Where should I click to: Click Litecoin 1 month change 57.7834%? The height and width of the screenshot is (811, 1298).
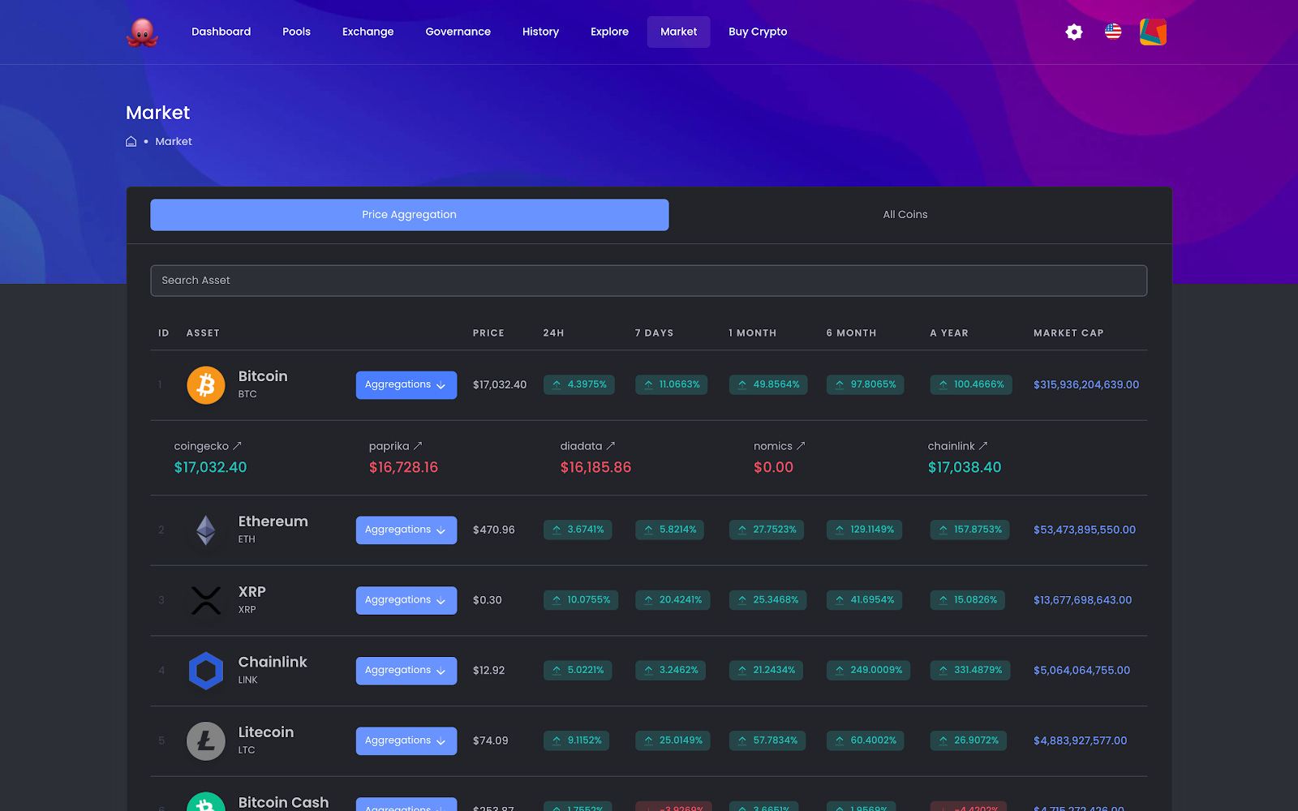(x=767, y=740)
